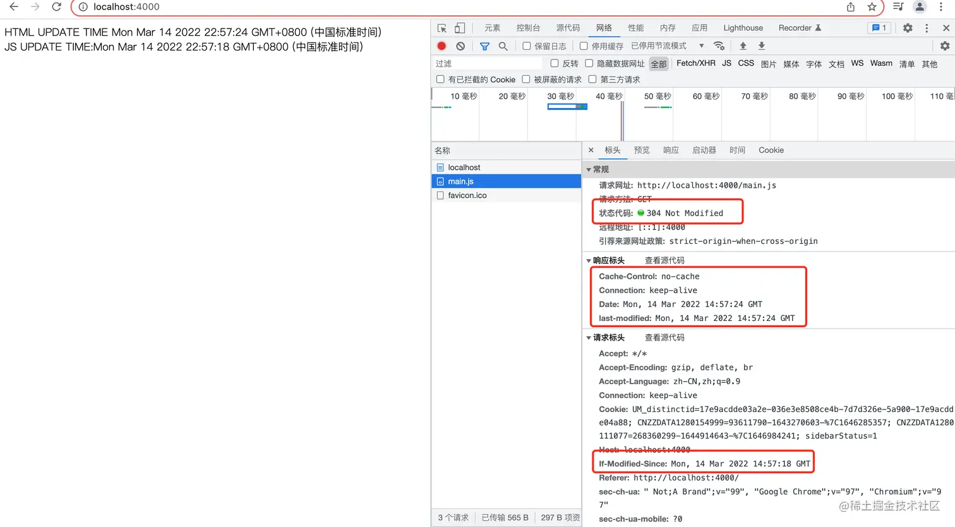The image size is (955, 527).
Task: Clear the network requests log
Action: click(459, 45)
